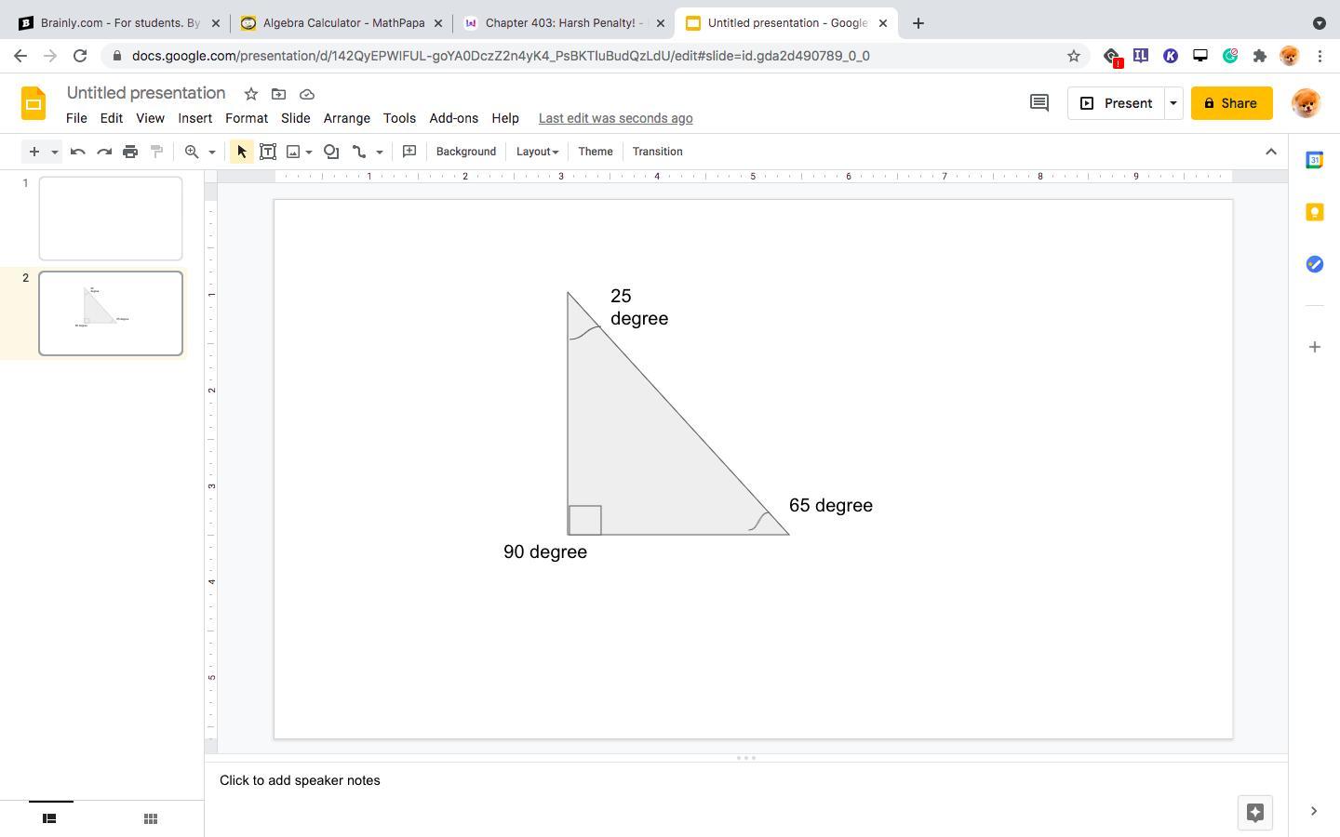Click 'Last edit was seconds ago' link
Viewport: 1340px width, 837px height.
point(616,118)
